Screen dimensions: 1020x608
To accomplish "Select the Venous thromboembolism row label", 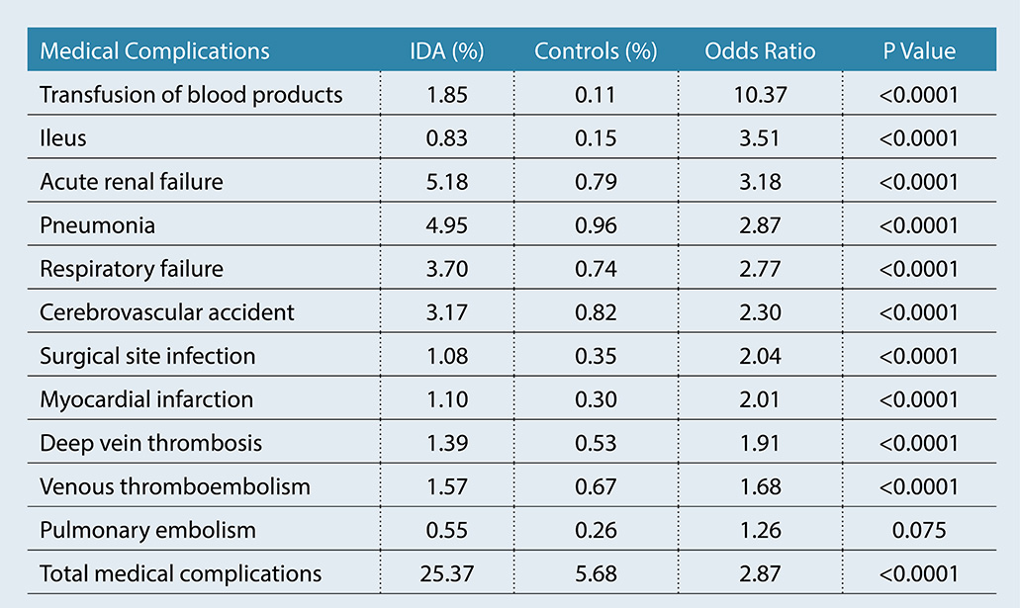I will (x=175, y=486).
